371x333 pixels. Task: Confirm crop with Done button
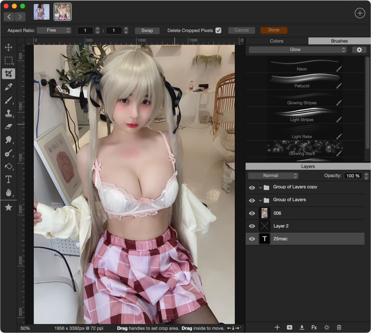[x=274, y=30]
